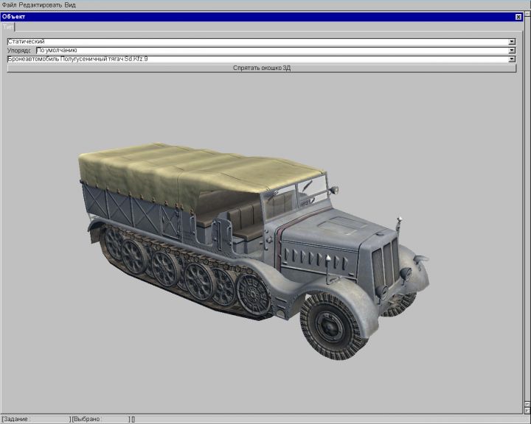Expand the Статический dropdown arrow
The width and height of the screenshot is (531, 424).
[x=512, y=42]
